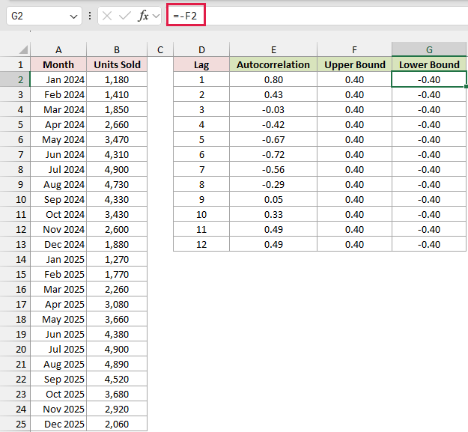Image resolution: width=468 pixels, height=432 pixels.
Task: Select row 25 header
Action: [15, 424]
